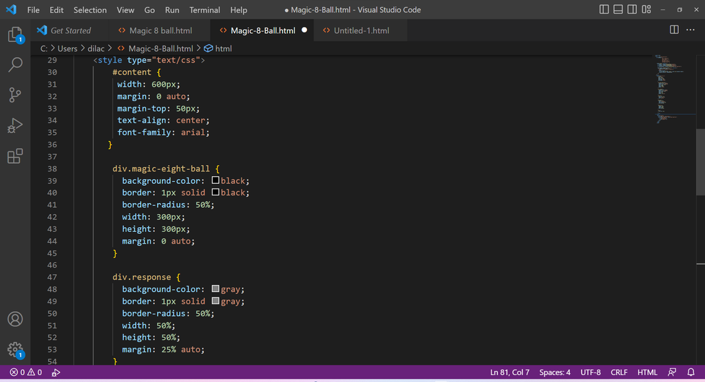
Task: Click the border-radius: 50% line at row 41
Action: coord(168,204)
